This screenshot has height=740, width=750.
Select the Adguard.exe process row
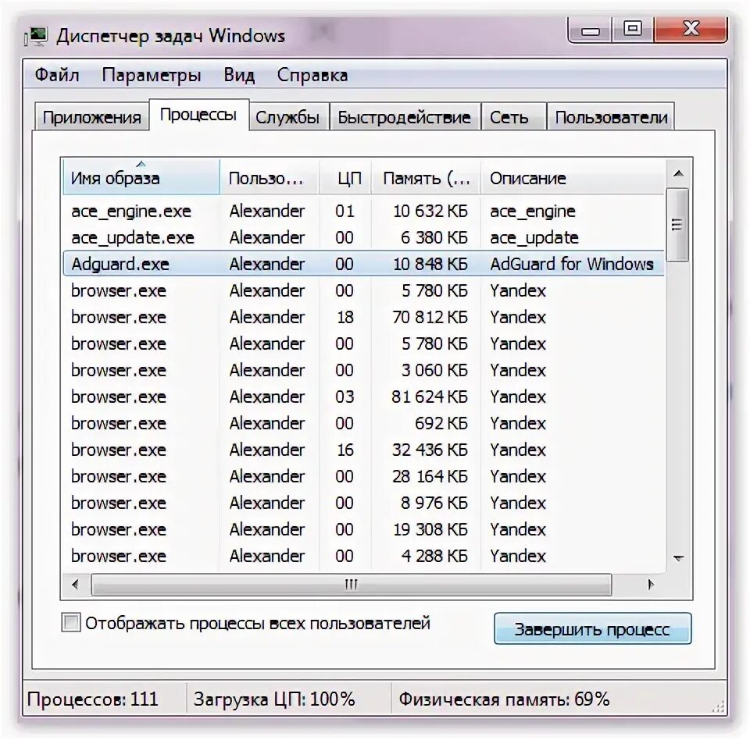[363, 264]
